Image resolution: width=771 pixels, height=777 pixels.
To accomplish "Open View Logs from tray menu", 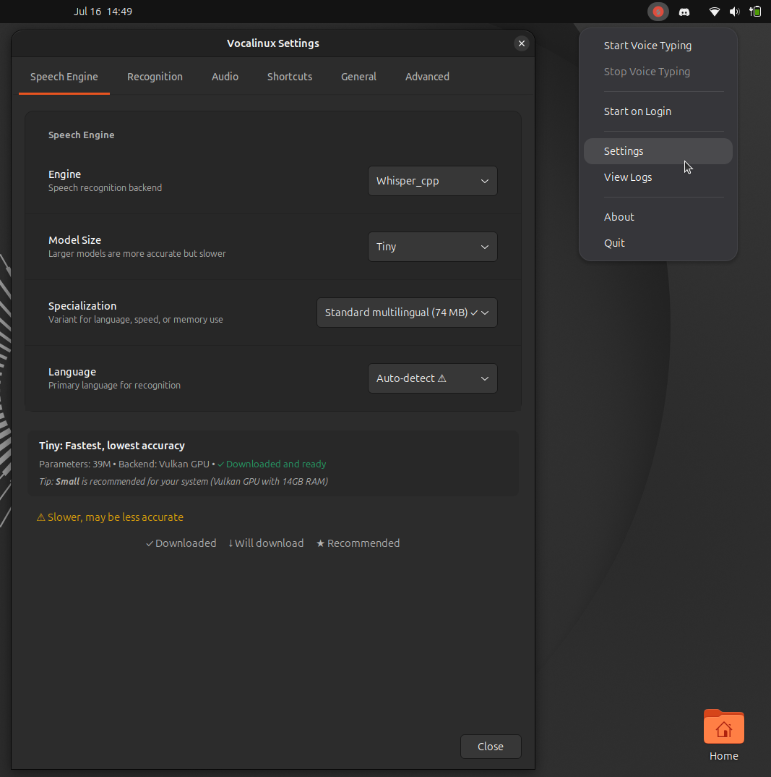I will point(658,177).
